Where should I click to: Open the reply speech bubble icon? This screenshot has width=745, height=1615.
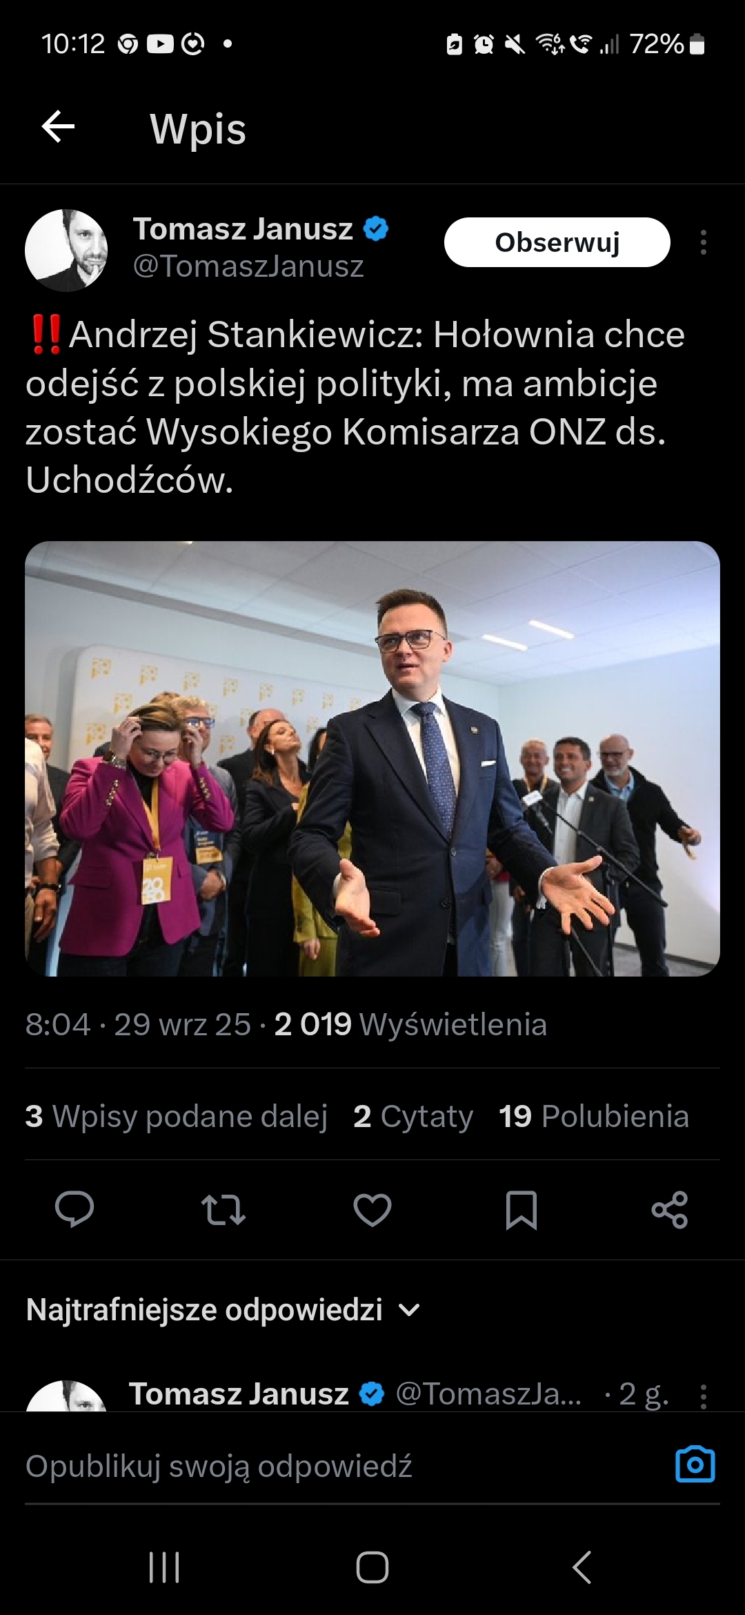74,1209
